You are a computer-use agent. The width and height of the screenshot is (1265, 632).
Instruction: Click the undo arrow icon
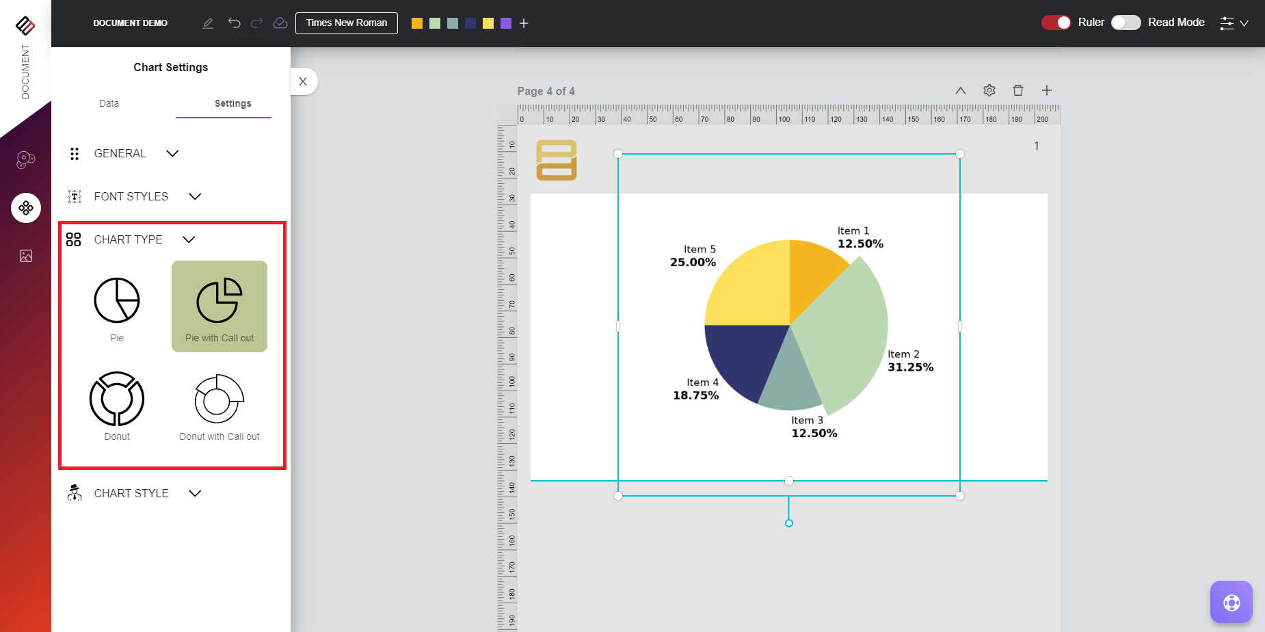[235, 23]
